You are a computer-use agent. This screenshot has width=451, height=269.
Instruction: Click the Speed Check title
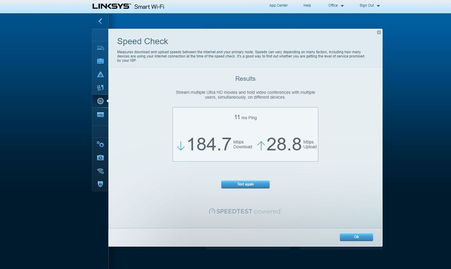point(142,41)
